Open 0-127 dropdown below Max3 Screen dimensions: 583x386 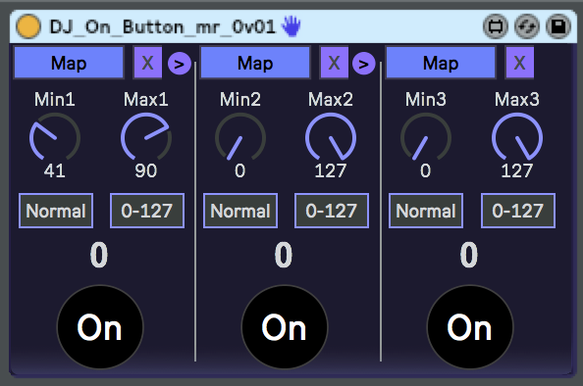518,211
